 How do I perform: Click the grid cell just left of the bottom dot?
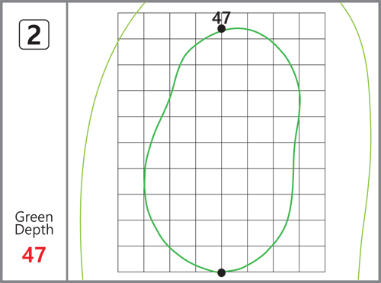pyautogui.click(x=209, y=259)
